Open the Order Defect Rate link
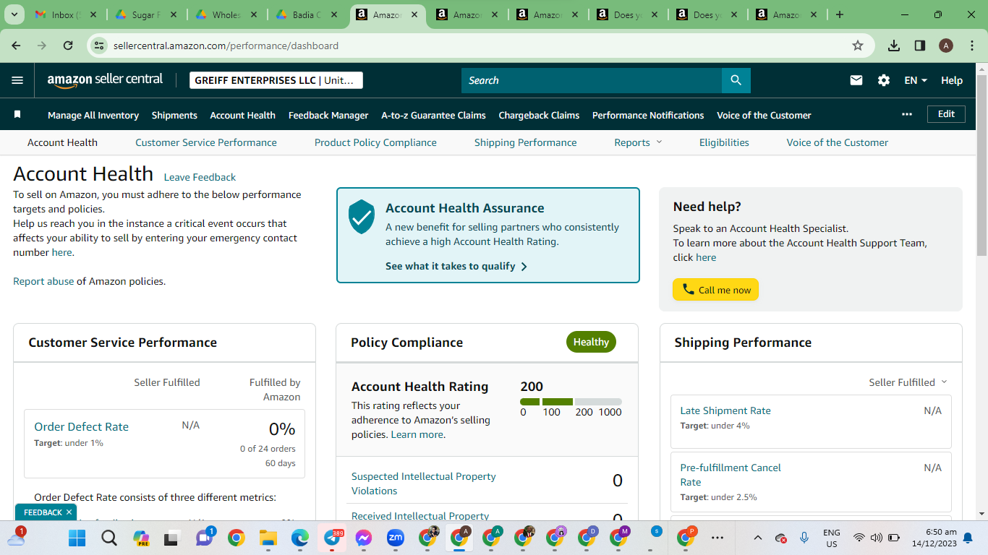Viewport: 988px width, 555px height. pyautogui.click(x=81, y=426)
